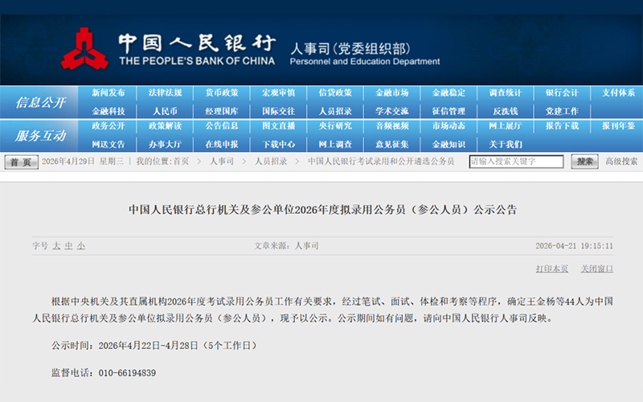The image size is (643, 402).
Task: Set font size to 中
Action: 68,246
